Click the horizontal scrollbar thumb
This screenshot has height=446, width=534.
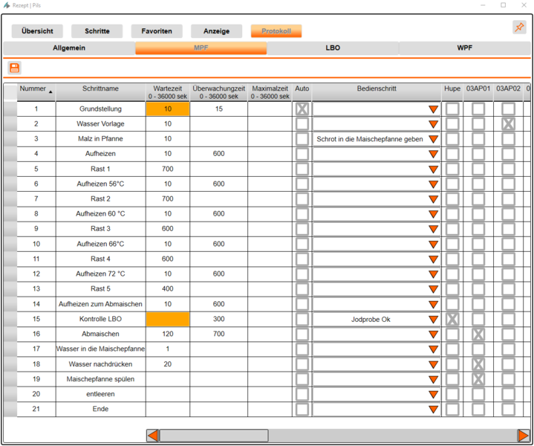[x=214, y=436]
